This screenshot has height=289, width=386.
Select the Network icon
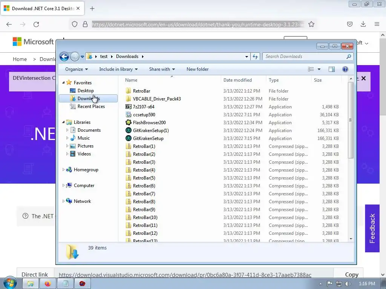tap(69, 201)
